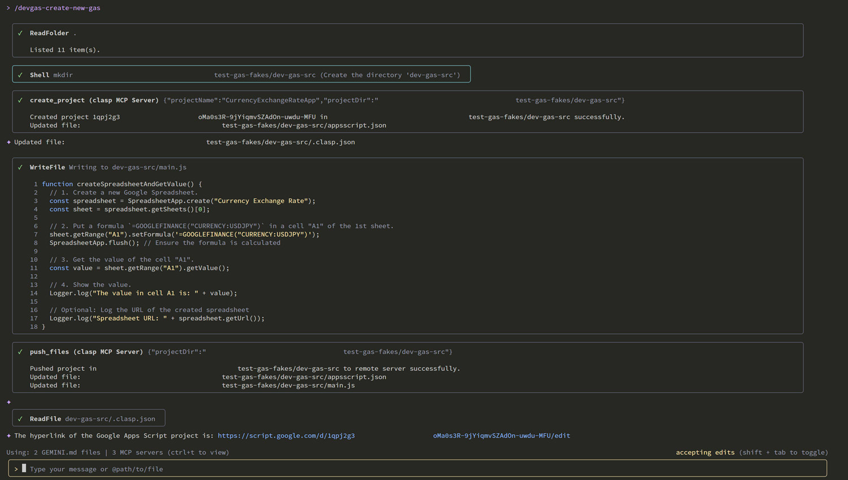Click the checkmark beside ReadFolder
The width and height of the screenshot is (848, 480).
coord(20,33)
